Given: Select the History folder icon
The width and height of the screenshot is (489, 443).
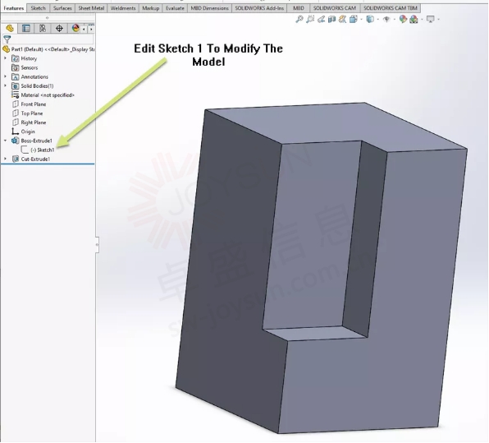Looking at the screenshot, I should pyautogui.click(x=15, y=58).
